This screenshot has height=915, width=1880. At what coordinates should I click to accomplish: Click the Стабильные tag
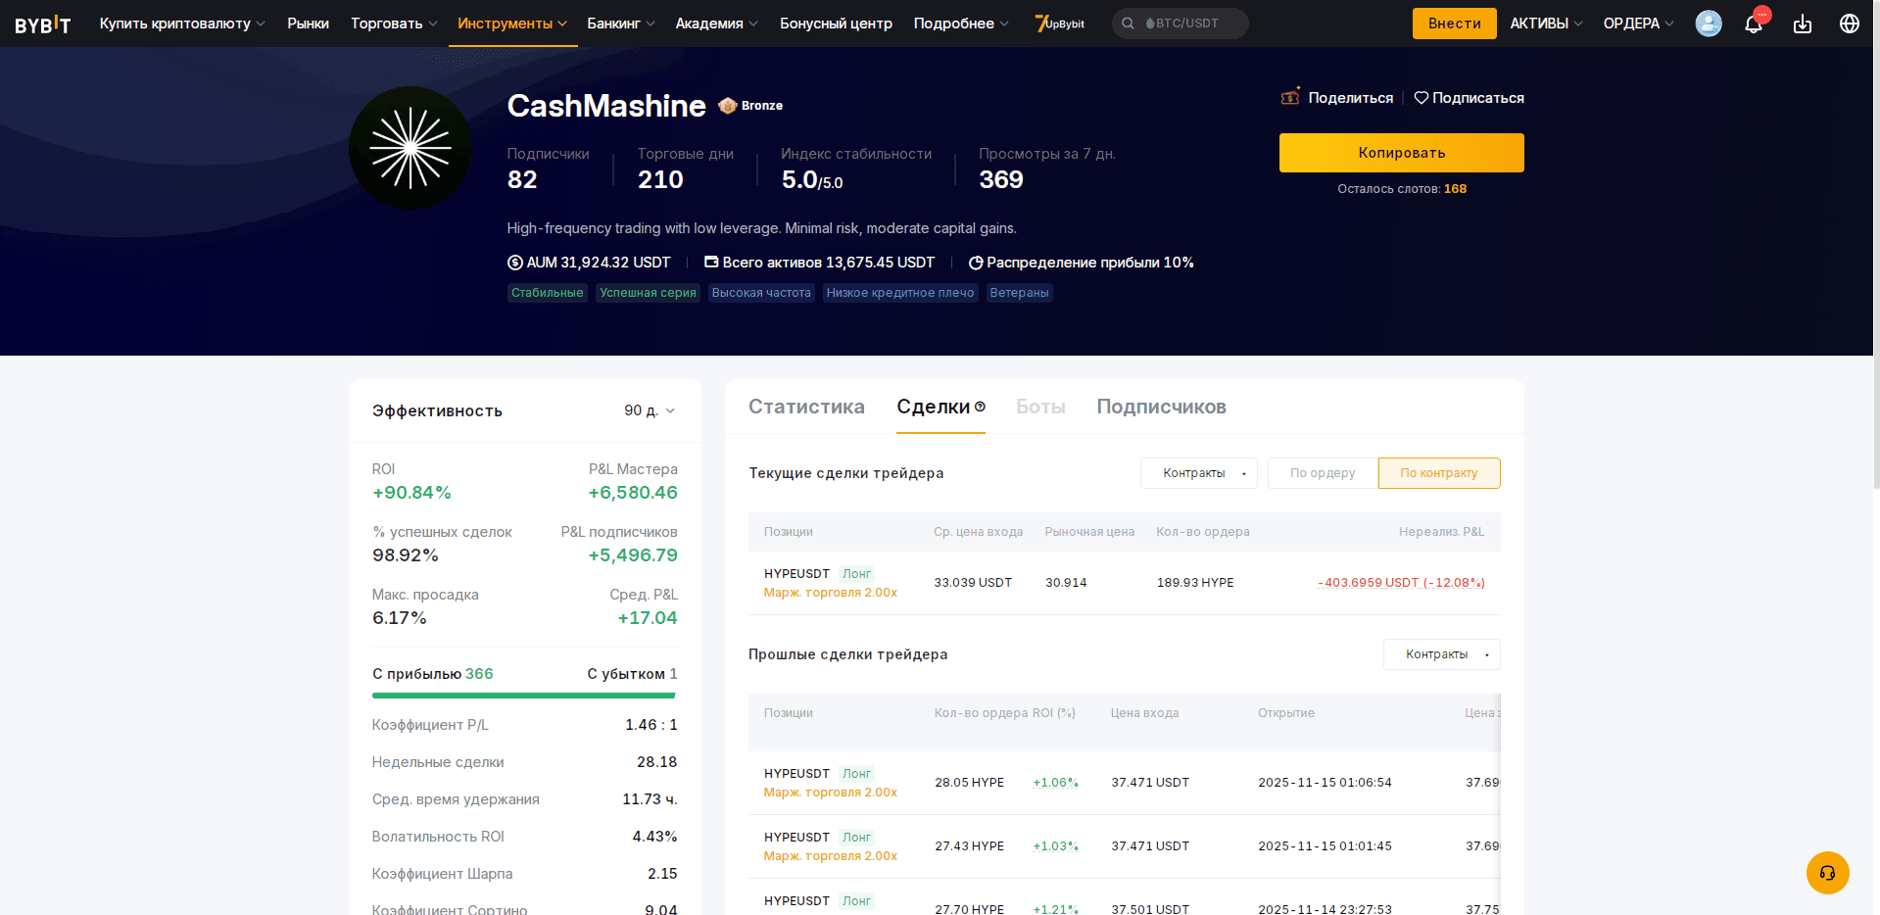(548, 293)
